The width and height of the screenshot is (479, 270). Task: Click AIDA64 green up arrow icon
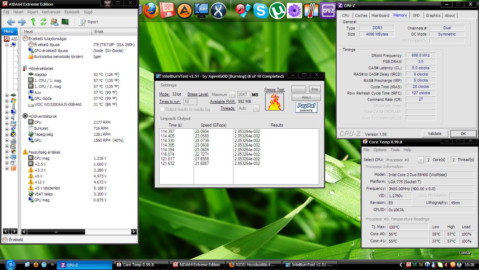click(x=33, y=22)
